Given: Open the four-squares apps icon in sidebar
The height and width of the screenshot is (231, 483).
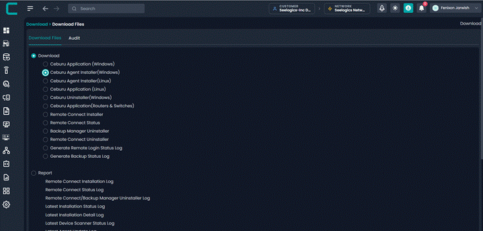Looking at the screenshot, I should pyautogui.click(x=6, y=191).
